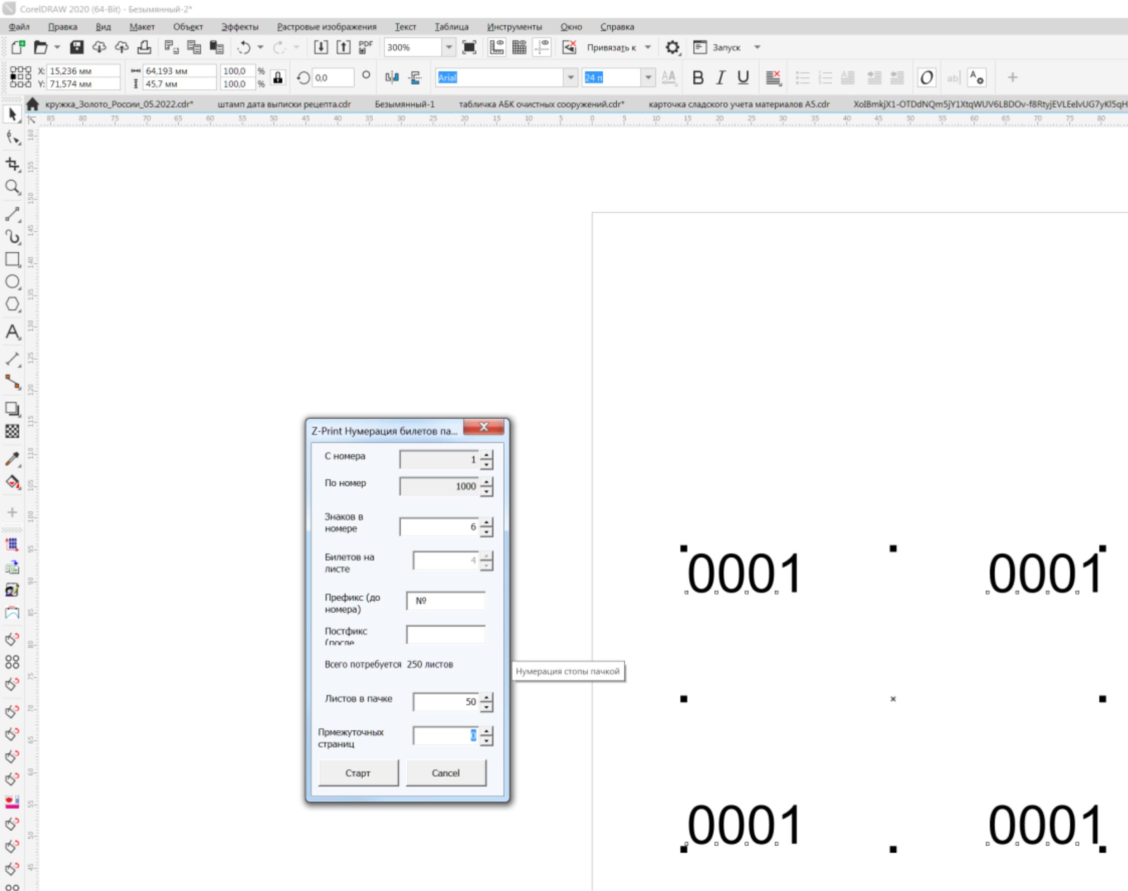The width and height of the screenshot is (1128, 891).
Task: Open the Инструменты menu
Action: 514,27
